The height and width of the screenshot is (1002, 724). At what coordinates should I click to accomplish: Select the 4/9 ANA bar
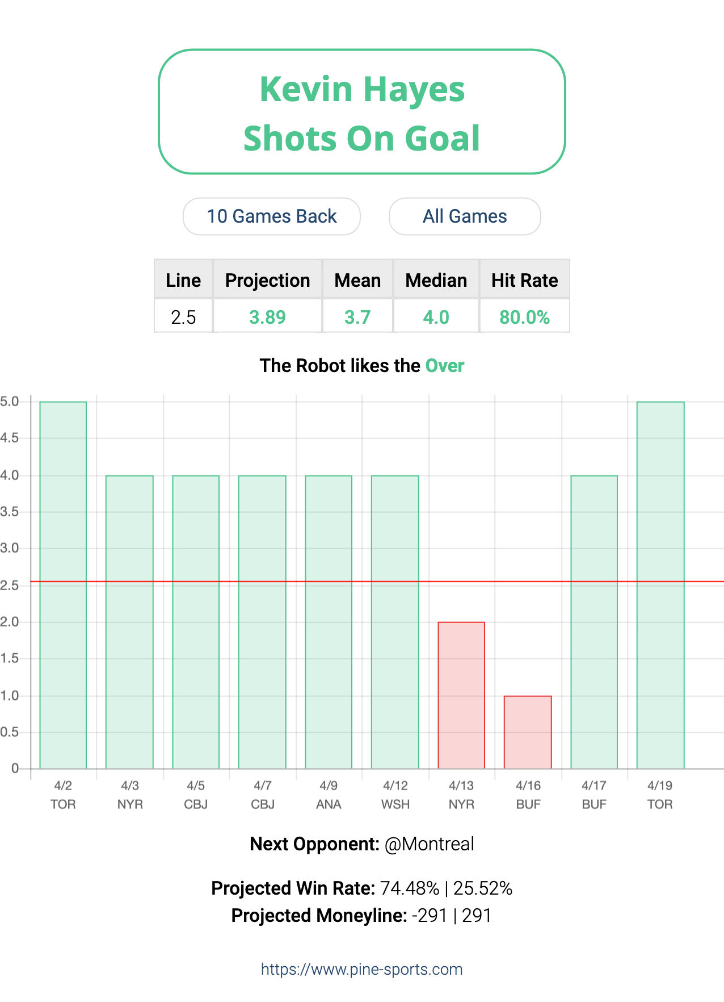329,622
